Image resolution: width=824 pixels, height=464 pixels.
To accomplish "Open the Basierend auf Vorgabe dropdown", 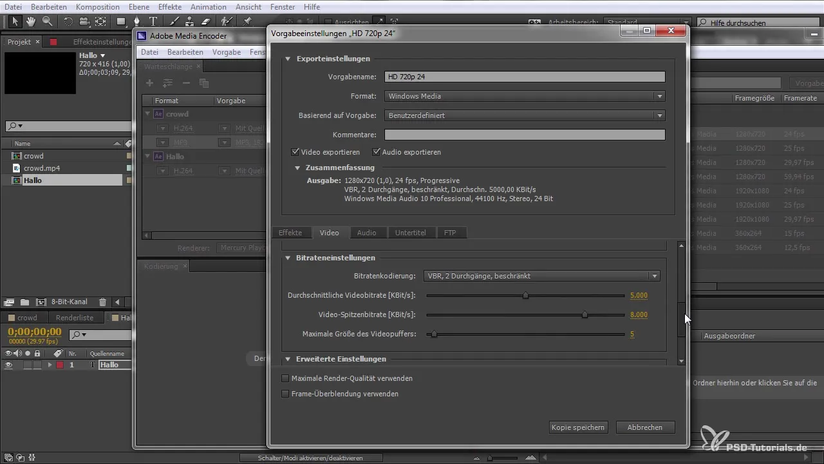I will tap(525, 115).
